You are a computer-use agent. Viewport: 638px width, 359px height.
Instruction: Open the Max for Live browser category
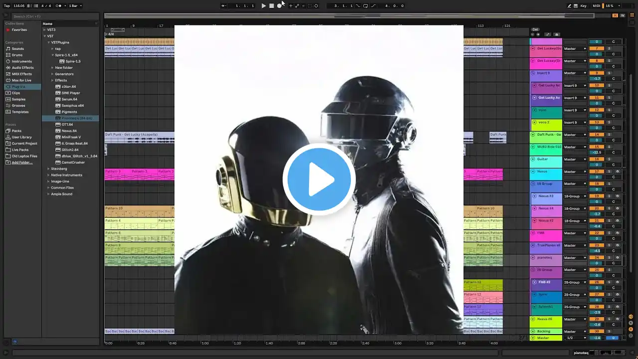coord(21,80)
